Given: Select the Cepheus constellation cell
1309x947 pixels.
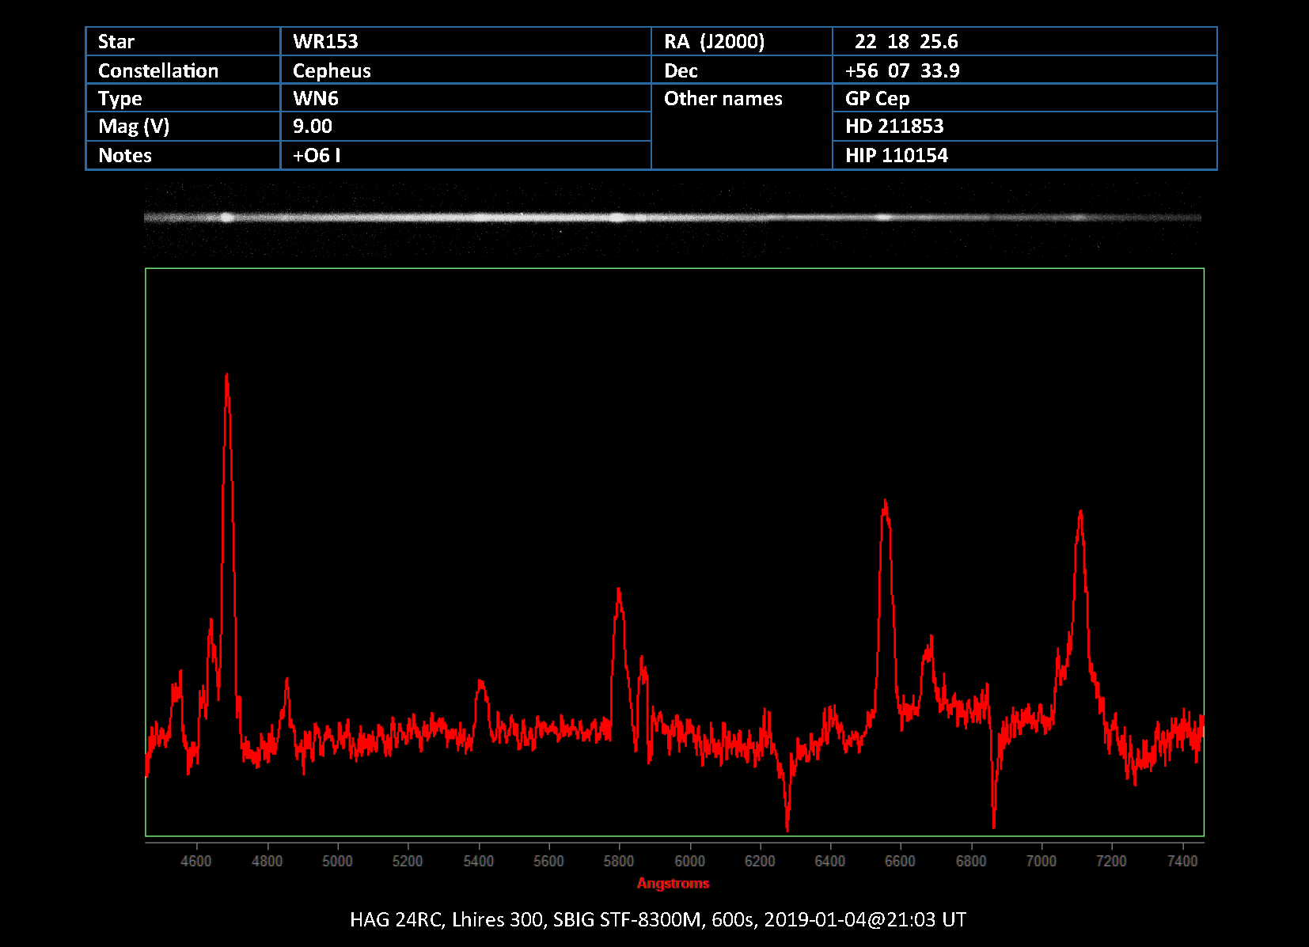Looking at the screenshot, I should pos(332,70).
